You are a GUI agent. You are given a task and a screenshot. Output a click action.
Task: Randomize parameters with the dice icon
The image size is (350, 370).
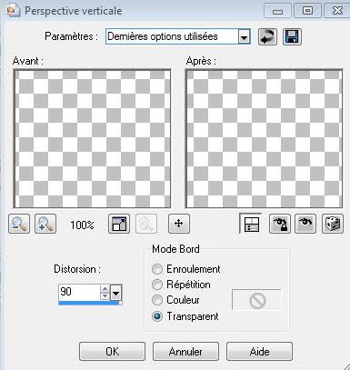[333, 224]
